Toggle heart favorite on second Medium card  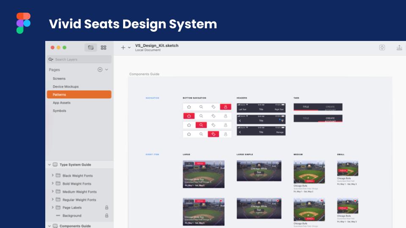[x=321, y=201]
